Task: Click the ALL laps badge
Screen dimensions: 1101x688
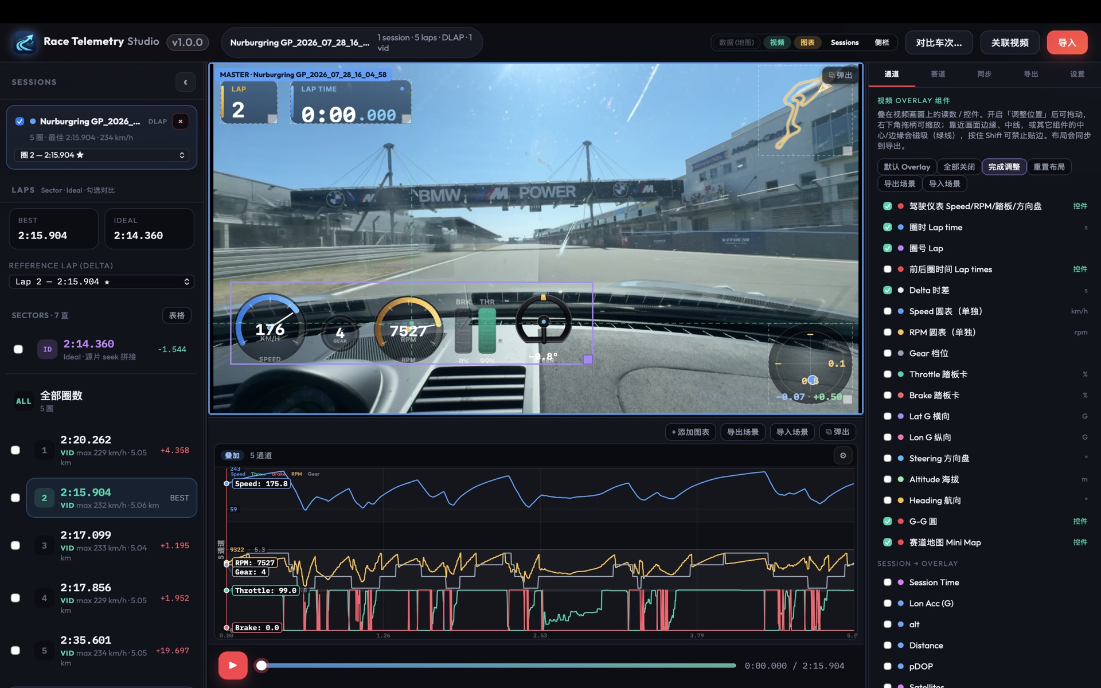Action: pyautogui.click(x=24, y=401)
